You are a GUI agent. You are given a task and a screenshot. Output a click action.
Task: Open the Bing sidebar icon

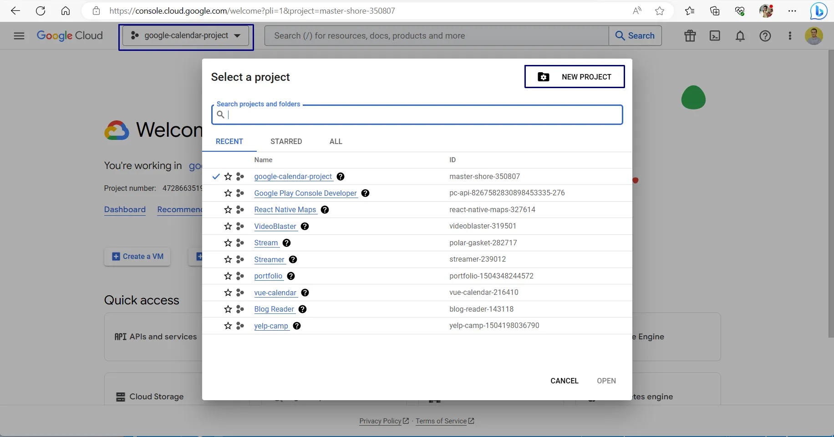point(819,11)
